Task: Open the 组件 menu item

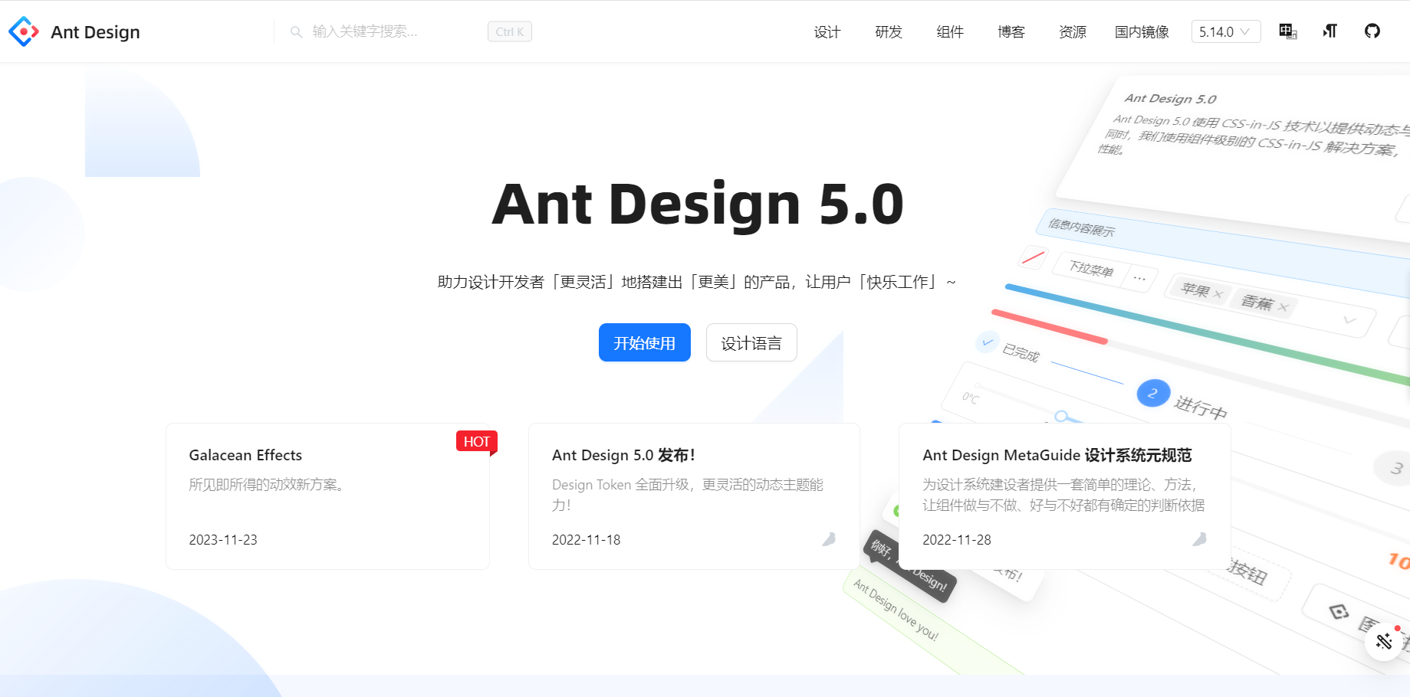Action: [950, 31]
